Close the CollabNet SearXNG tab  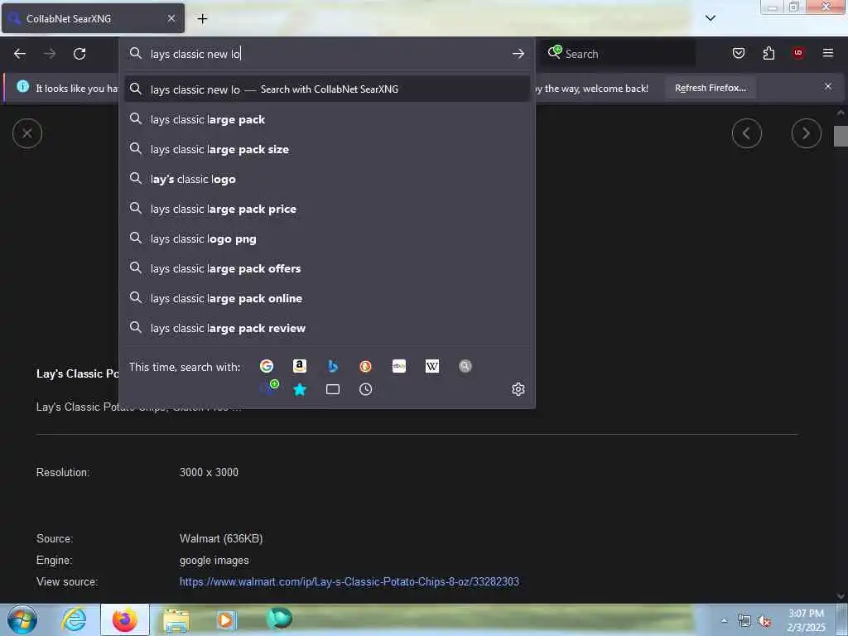171,18
